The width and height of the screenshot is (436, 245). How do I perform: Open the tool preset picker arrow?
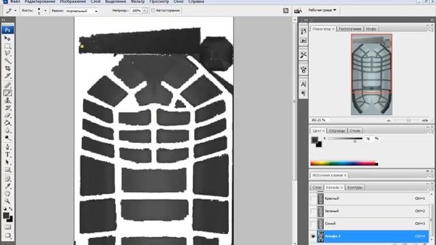(15, 11)
